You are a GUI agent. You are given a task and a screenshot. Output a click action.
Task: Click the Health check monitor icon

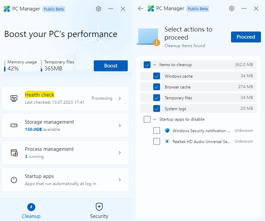coord(14,98)
